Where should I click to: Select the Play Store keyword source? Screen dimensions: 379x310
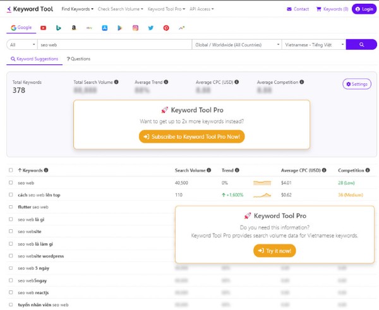tap(120, 28)
